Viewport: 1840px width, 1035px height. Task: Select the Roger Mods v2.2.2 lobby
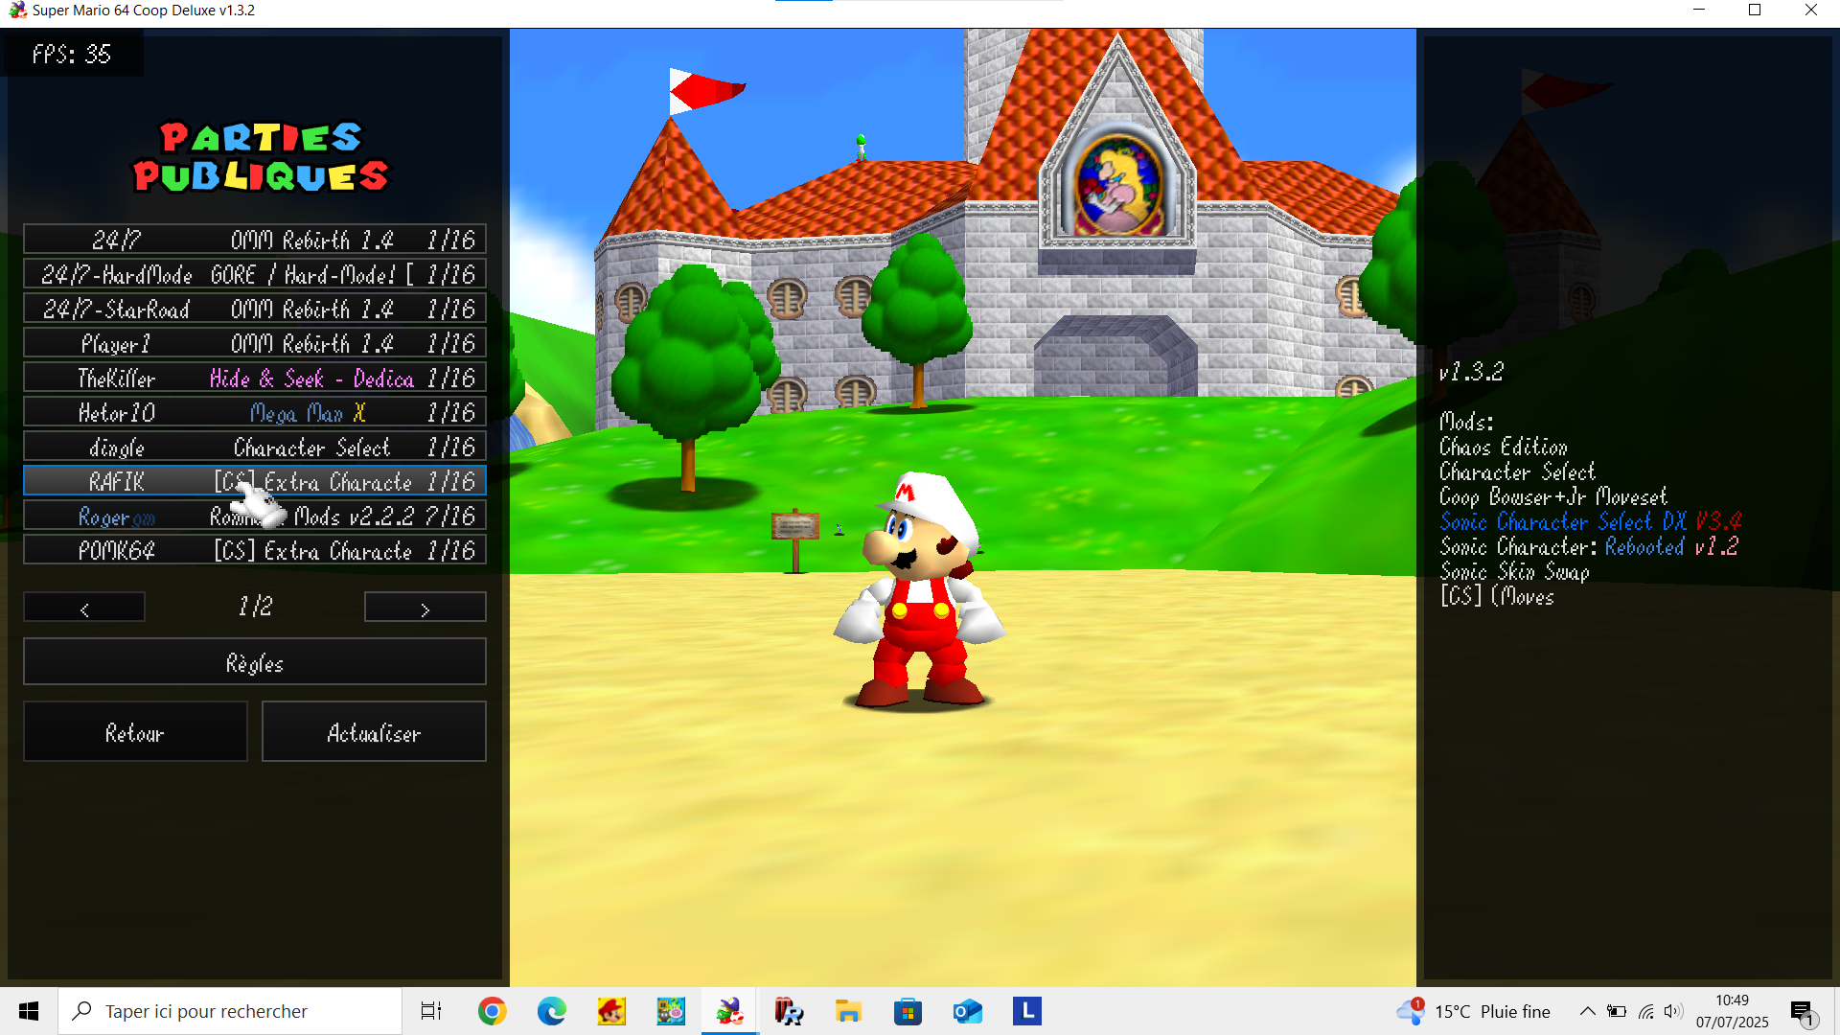255,516
